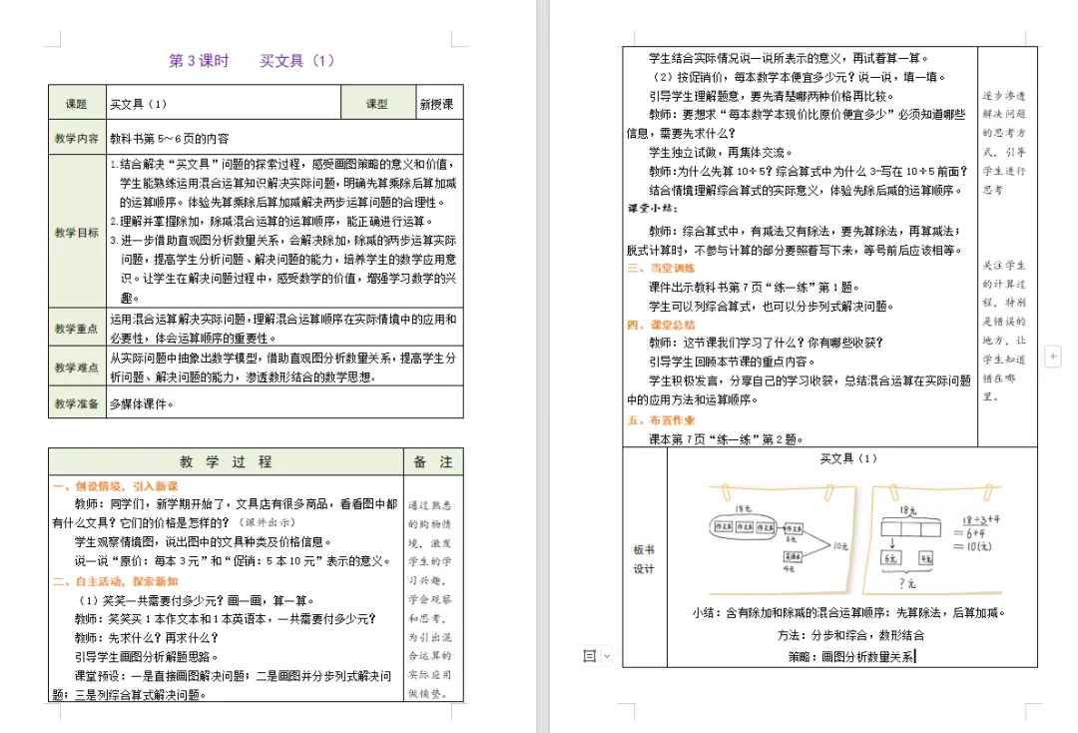Click the line "（1）笑笑一共需要付多少元？画一画，算一算。"
Screen dimensions: 1078x733
coord(198,600)
